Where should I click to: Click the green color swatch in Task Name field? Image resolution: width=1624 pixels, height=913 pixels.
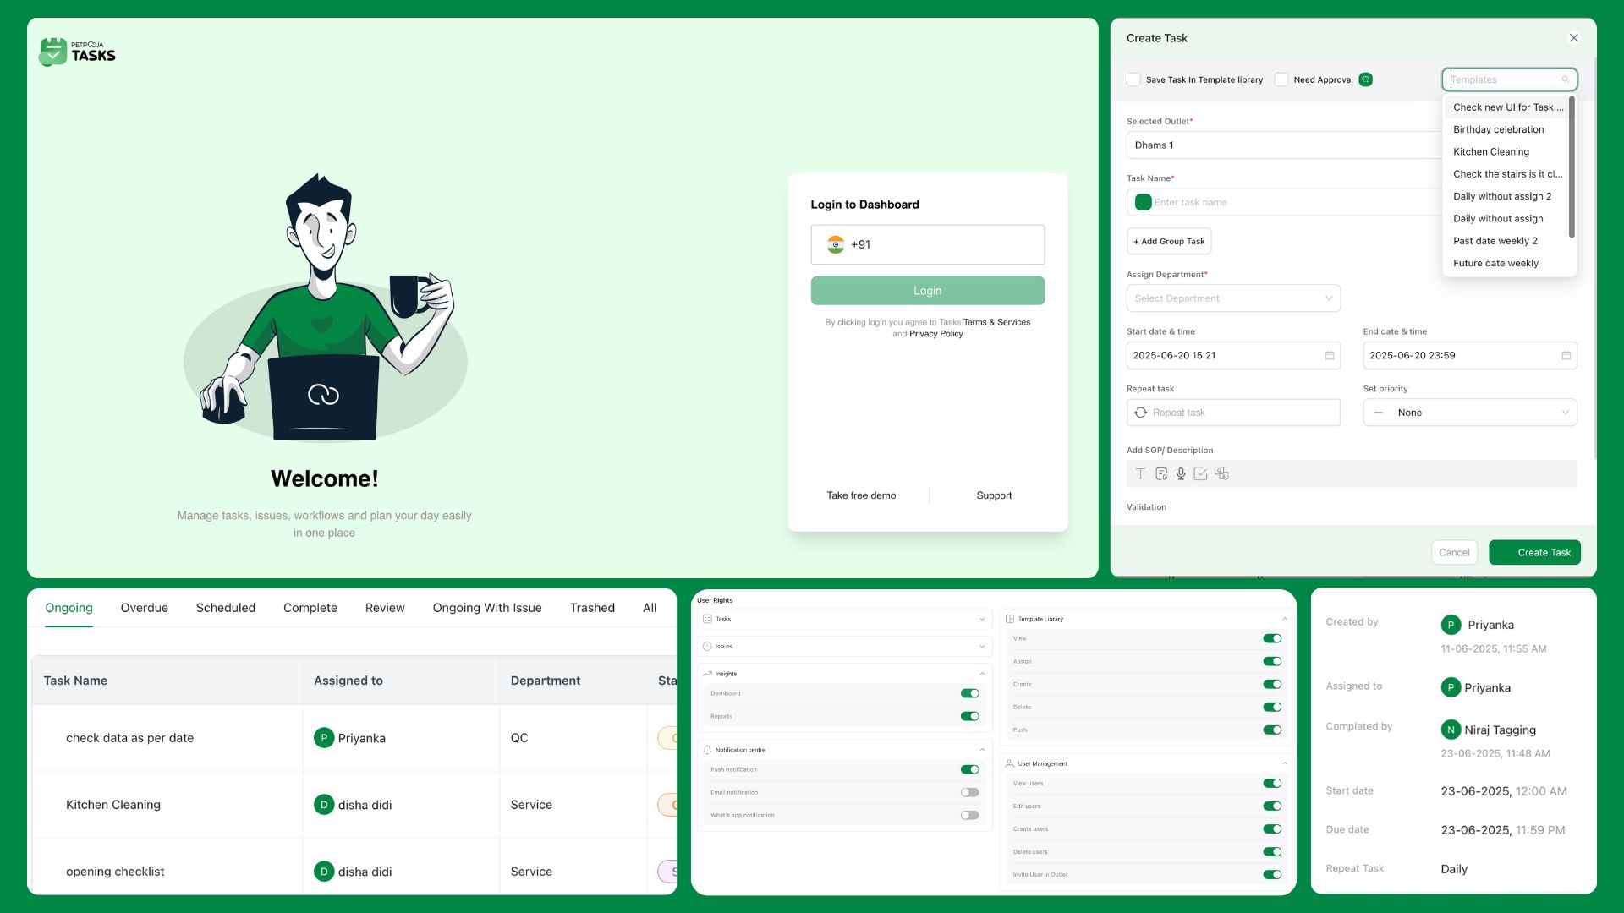point(1143,202)
